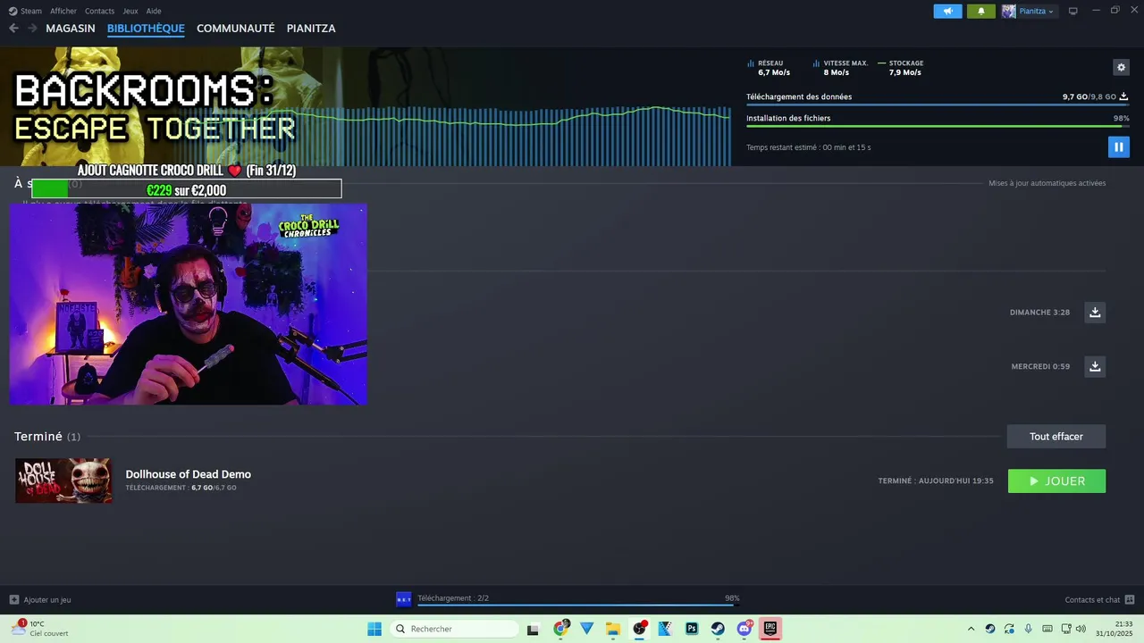Click Ajouter un jeu

(x=40, y=600)
